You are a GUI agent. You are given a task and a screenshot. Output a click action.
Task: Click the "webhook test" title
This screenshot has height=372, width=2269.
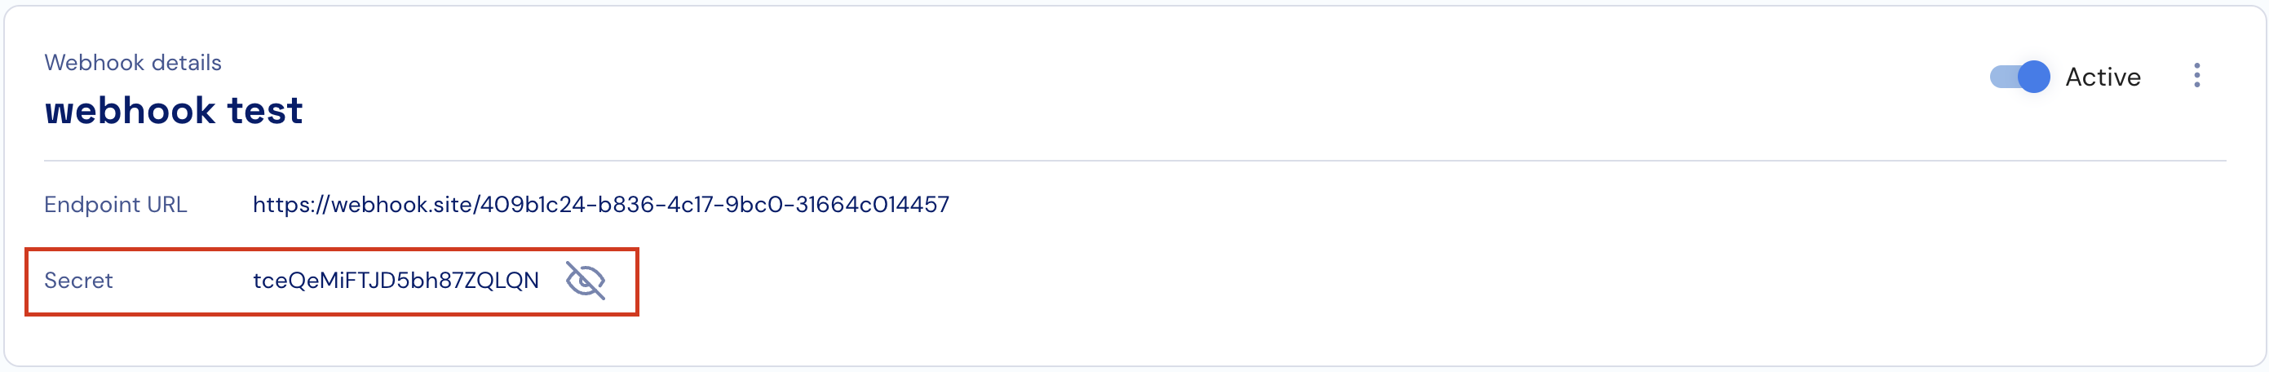[174, 111]
